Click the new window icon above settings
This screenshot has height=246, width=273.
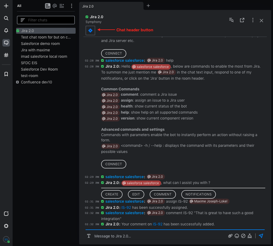pos(6,214)
